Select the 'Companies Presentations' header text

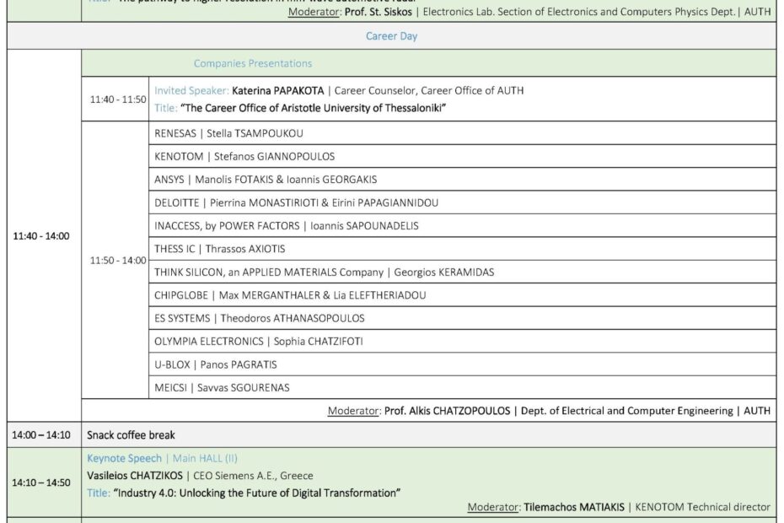coord(253,63)
